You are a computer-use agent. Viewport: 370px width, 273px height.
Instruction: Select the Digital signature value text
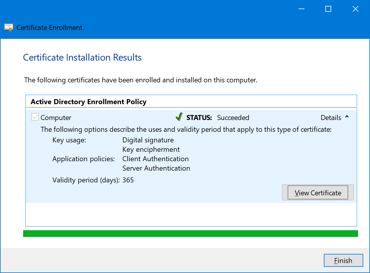click(148, 140)
